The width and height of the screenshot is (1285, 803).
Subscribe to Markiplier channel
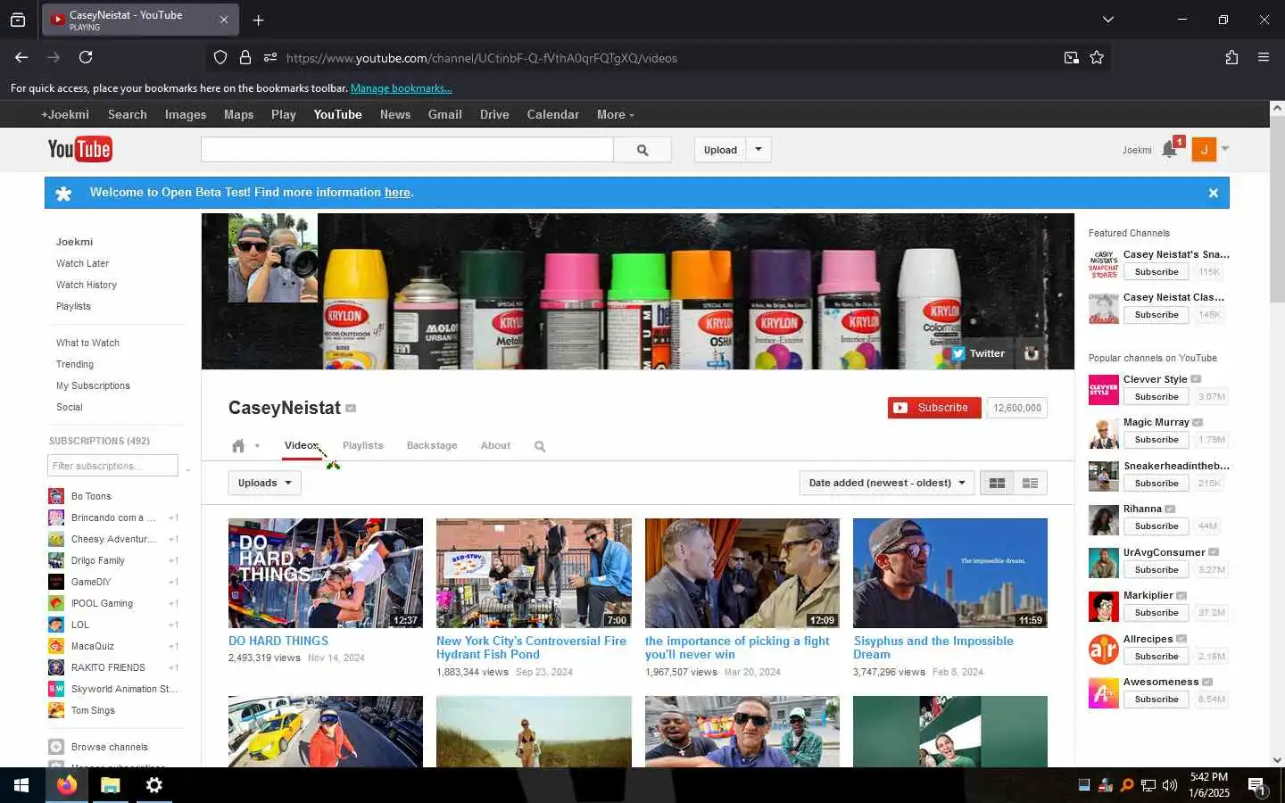pyautogui.click(x=1156, y=613)
